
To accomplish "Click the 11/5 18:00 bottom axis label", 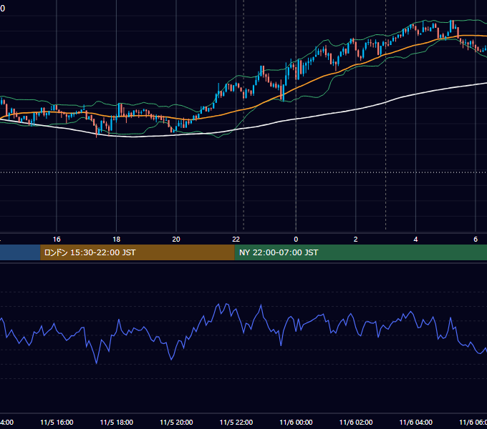I will point(117,422).
